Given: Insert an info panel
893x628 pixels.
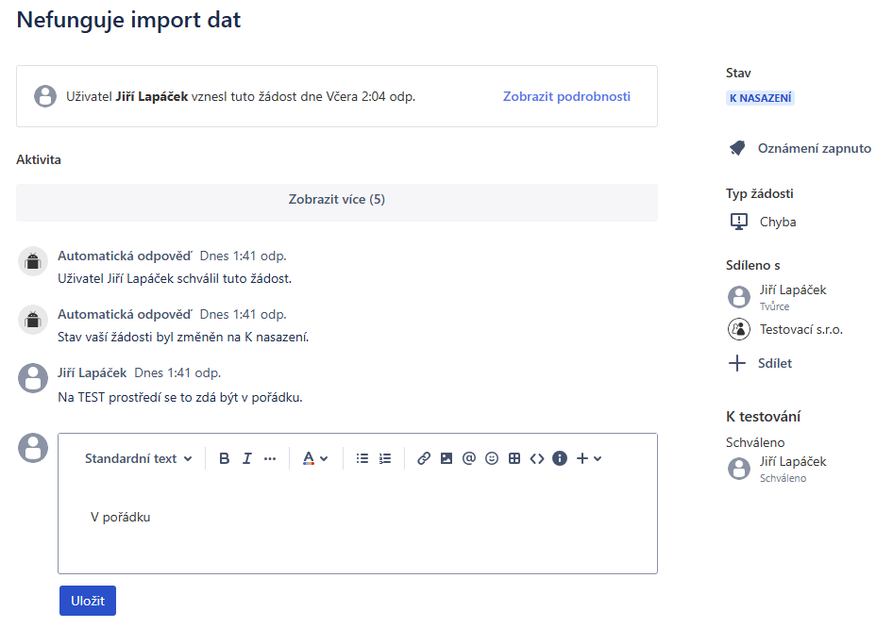Looking at the screenshot, I should point(560,459).
